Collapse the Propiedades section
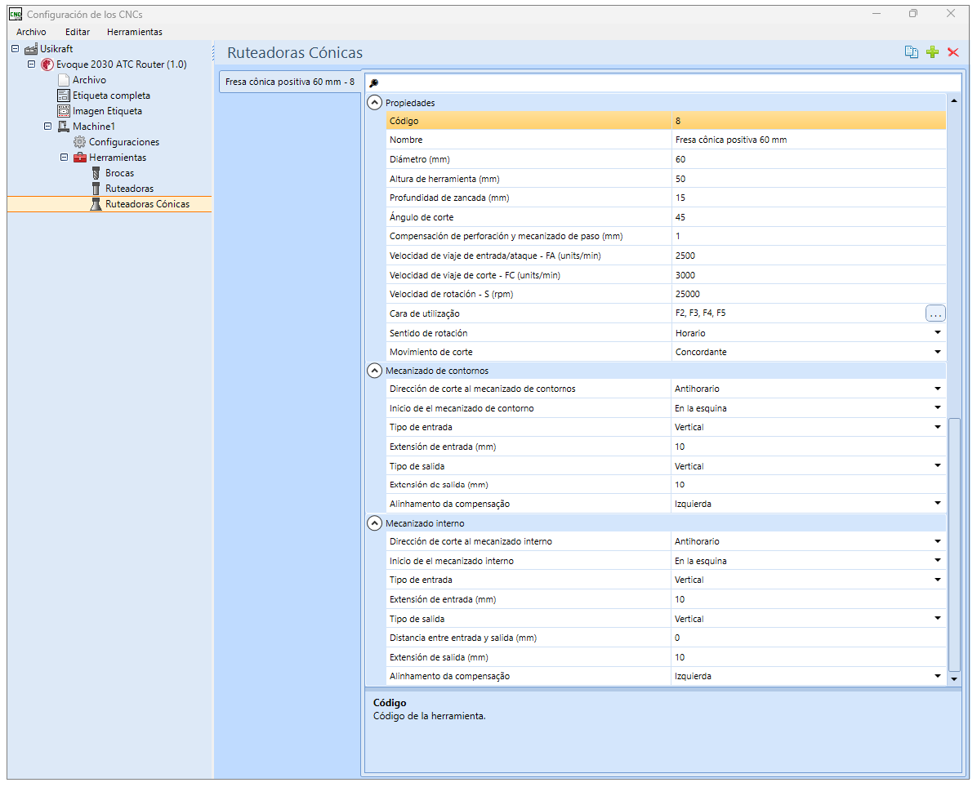Viewport: 977px width, 787px height. [374, 103]
